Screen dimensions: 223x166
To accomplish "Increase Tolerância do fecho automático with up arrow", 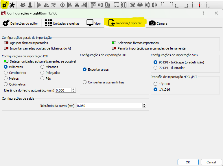I will 73,89.
